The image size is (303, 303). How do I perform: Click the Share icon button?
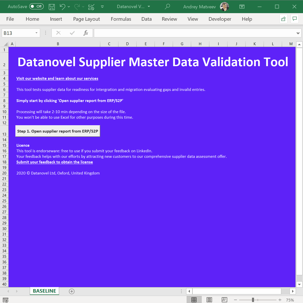pos(283,19)
